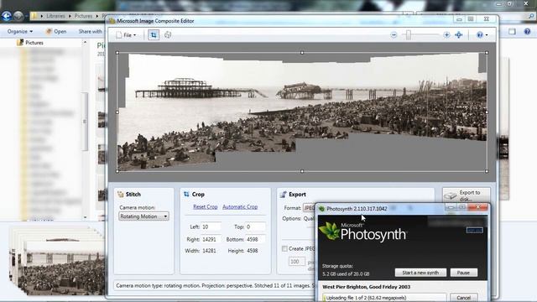
Task: Click the Explorer navigation pane scrollbar
Action: (85, 122)
